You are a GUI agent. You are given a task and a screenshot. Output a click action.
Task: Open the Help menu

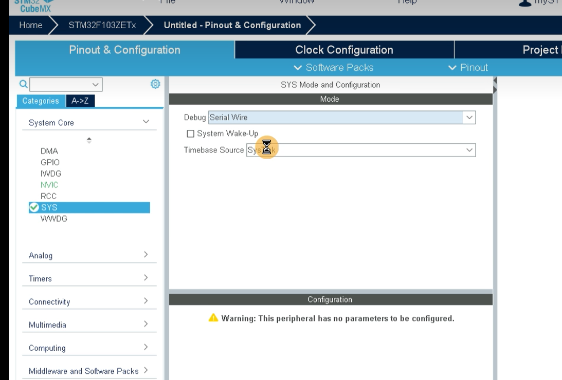407,2
